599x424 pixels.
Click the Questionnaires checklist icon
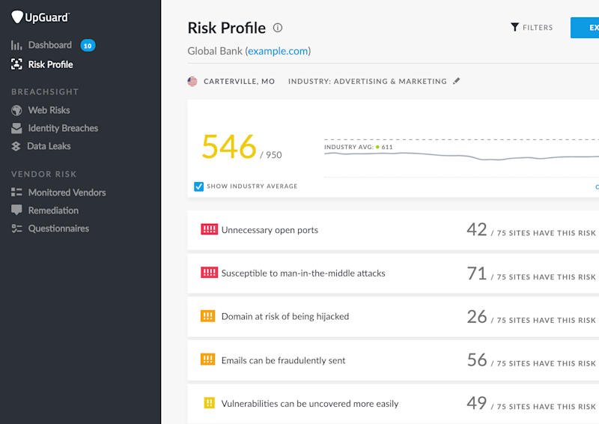click(16, 228)
